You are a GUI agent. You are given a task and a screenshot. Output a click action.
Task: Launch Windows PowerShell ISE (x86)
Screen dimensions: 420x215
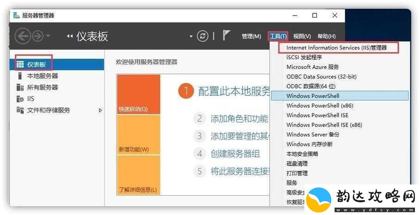coord(324,125)
